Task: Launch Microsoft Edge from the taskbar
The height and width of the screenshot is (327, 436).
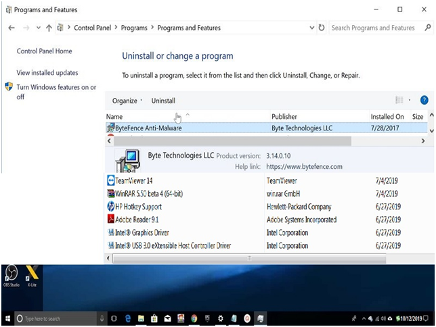Action: pyautogui.click(x=128, y=319)
